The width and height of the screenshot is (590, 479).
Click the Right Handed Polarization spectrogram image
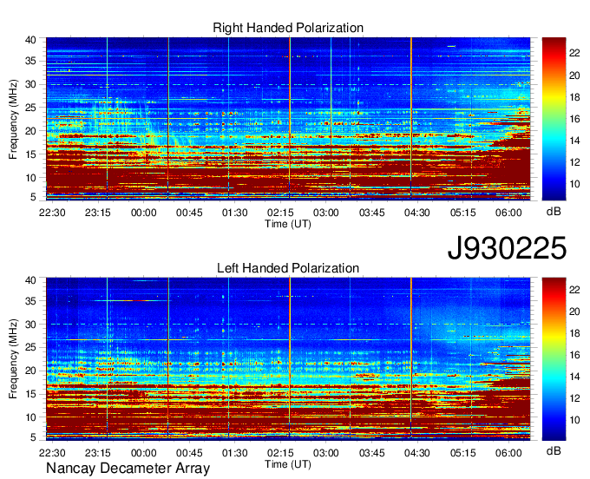[288, 118]
